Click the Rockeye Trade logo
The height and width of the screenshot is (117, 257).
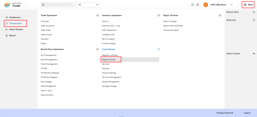(12, 5)
